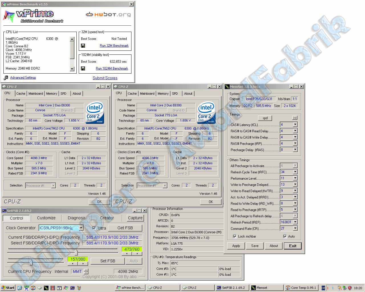Launch CPU-Z quick launch icon
Screen dimensions: 365x292
pyautogui.click(x=40, y=288)
